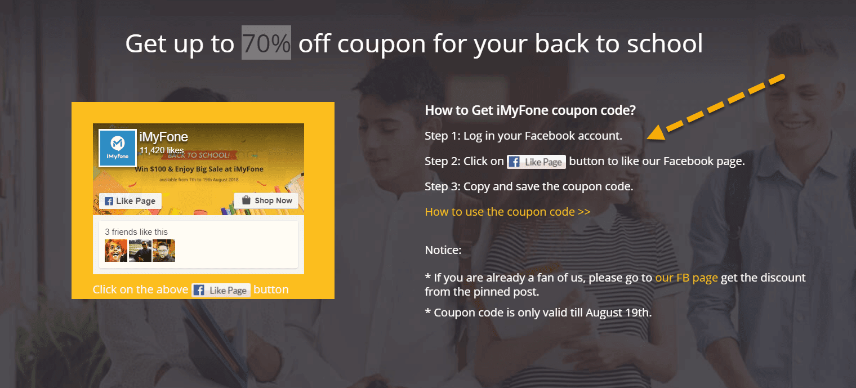Open the first friend's avatar
This screenshot has width=856, height=388.
(116, 251)
